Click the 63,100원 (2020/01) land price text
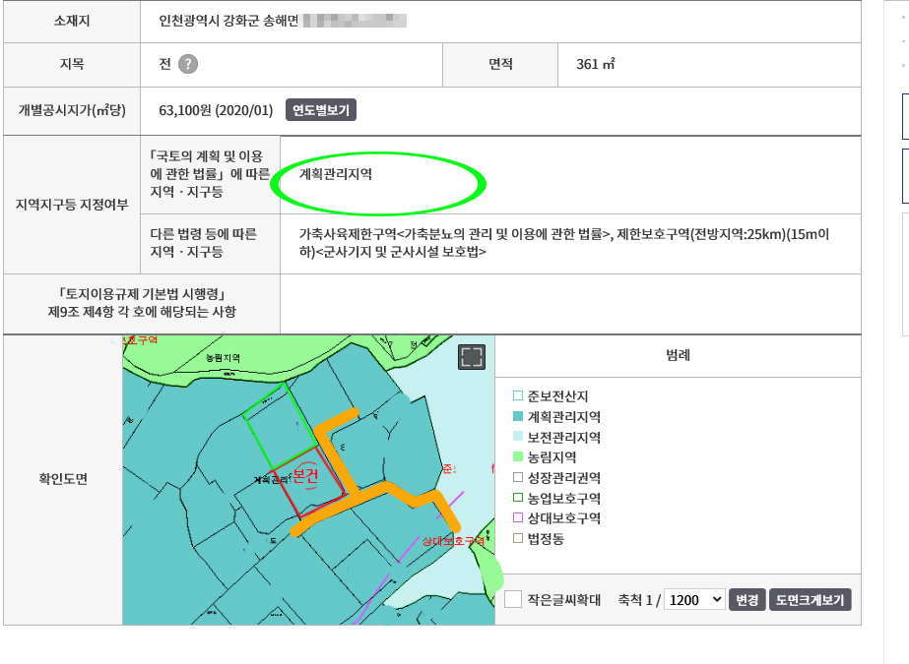Image resolution: width=909 pixels, height=664 pixels. (216, 109)
